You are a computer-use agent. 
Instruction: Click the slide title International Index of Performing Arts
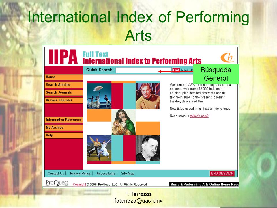(138, 26)
